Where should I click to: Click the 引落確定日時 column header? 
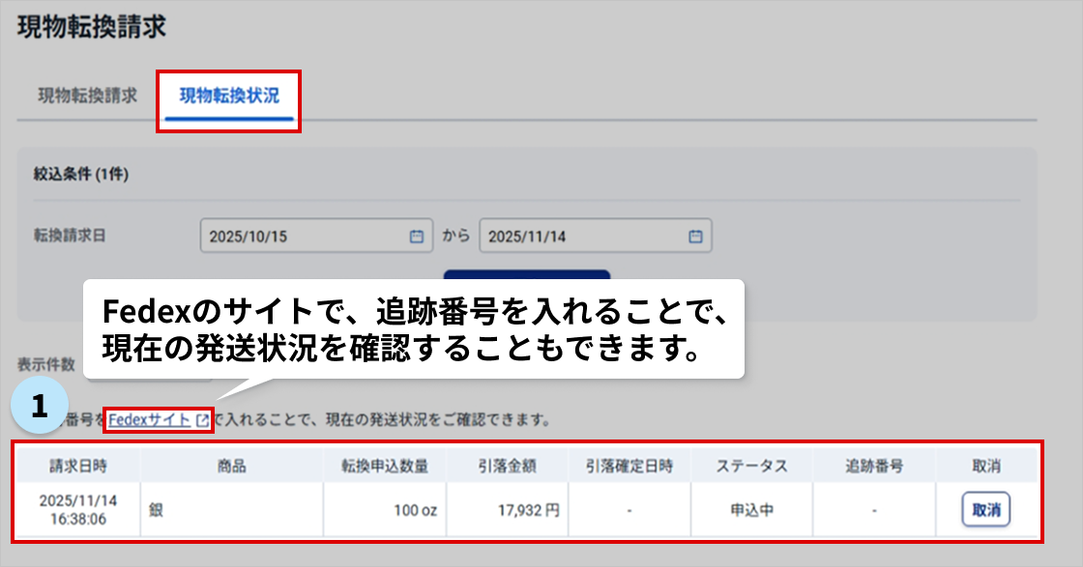coord(629,466)
